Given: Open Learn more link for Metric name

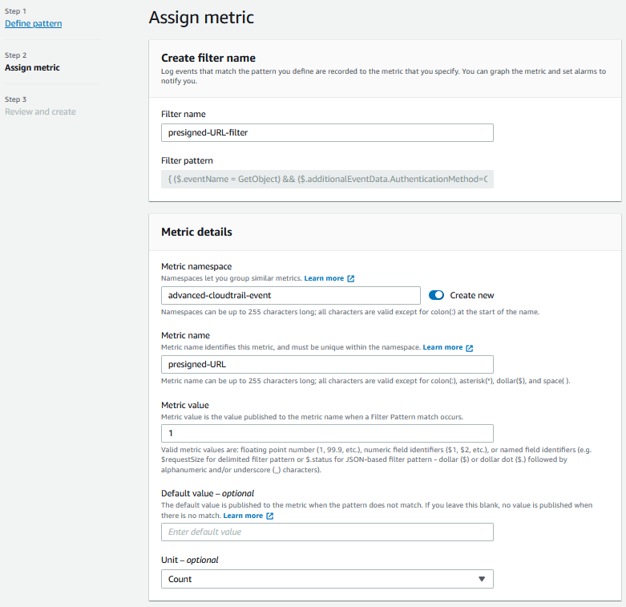Looking at the screenshot, I should [x=442, y=347].
